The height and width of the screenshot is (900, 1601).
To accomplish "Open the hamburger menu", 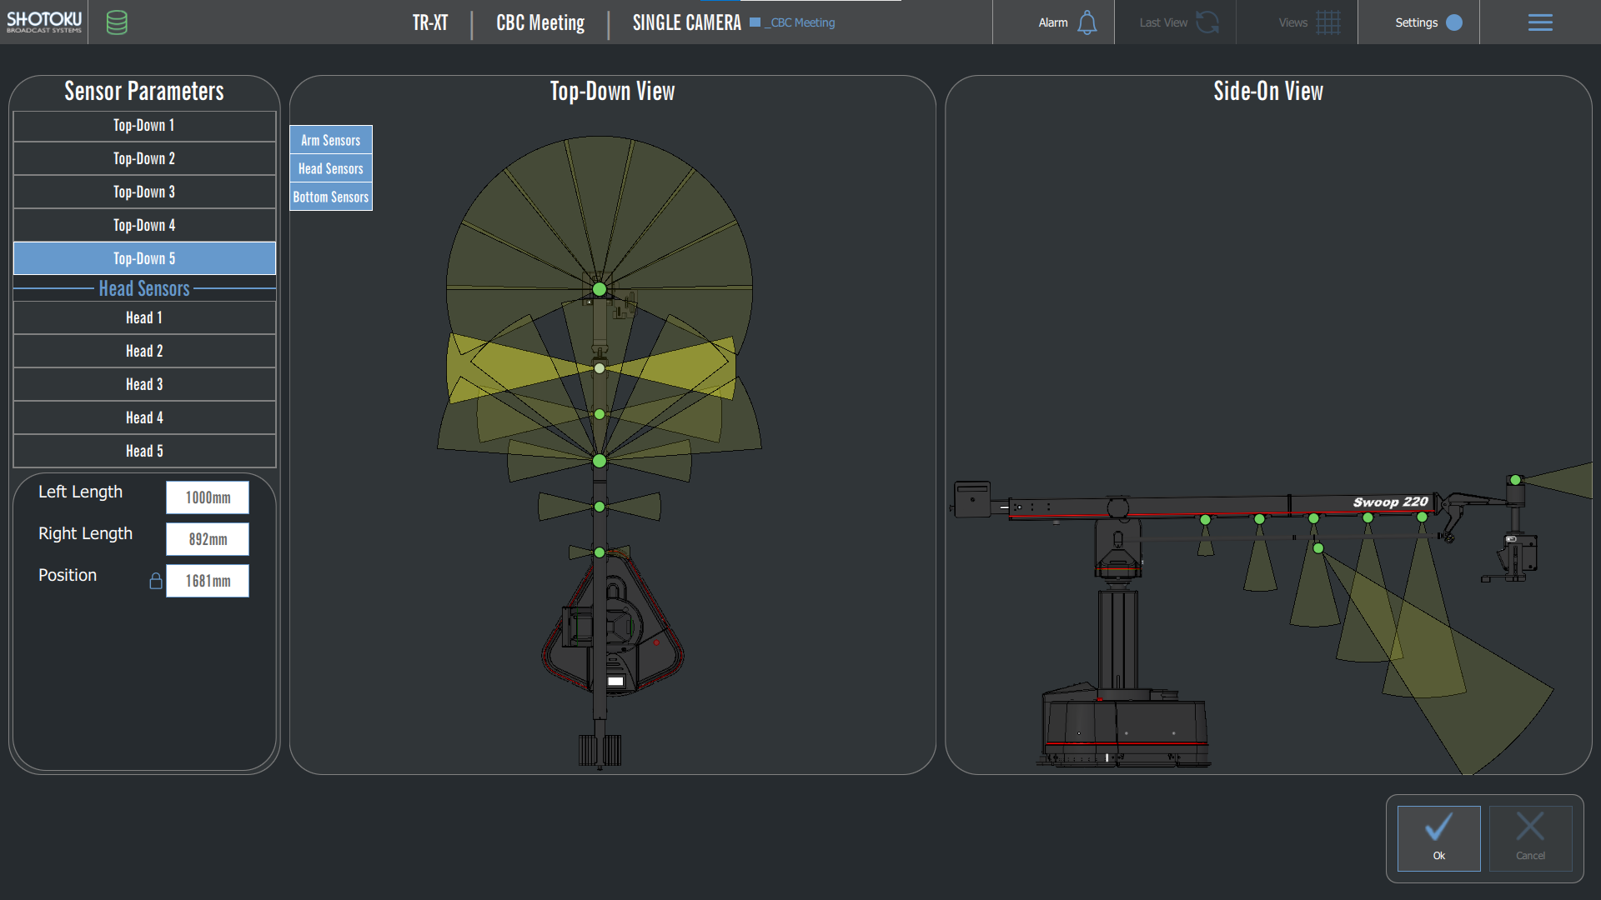I will 1539,22.
